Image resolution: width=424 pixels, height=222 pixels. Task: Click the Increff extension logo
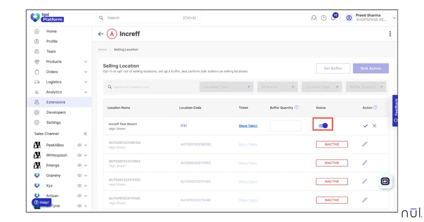[112, 34]
